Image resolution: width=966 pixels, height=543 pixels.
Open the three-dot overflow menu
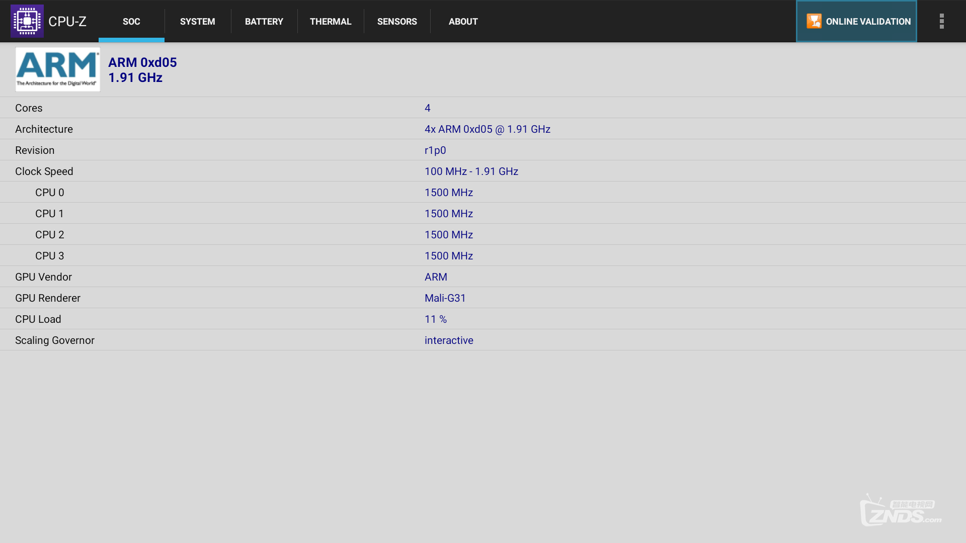pos(941,21)
